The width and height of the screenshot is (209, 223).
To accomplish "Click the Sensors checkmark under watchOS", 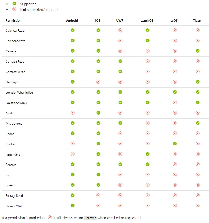I will [147, 164].
